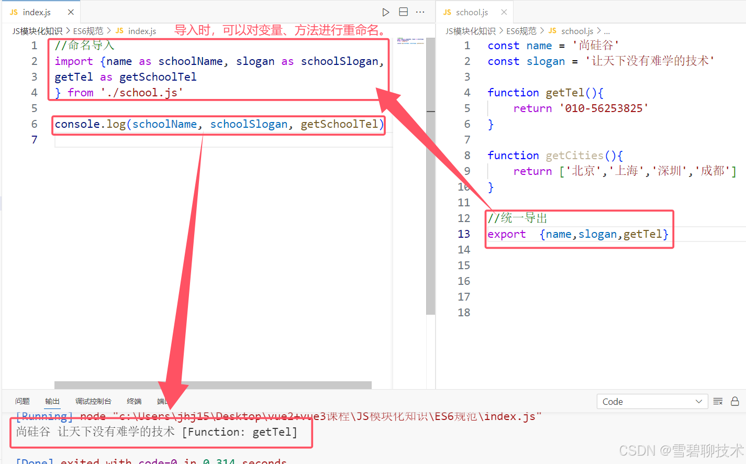
Task: Open the 终端 panel tab
Action: click(x=134, y=401)
